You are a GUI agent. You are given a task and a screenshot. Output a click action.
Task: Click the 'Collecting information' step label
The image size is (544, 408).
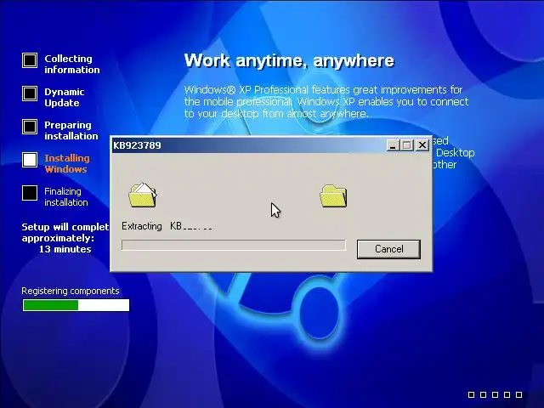point(71,65)
